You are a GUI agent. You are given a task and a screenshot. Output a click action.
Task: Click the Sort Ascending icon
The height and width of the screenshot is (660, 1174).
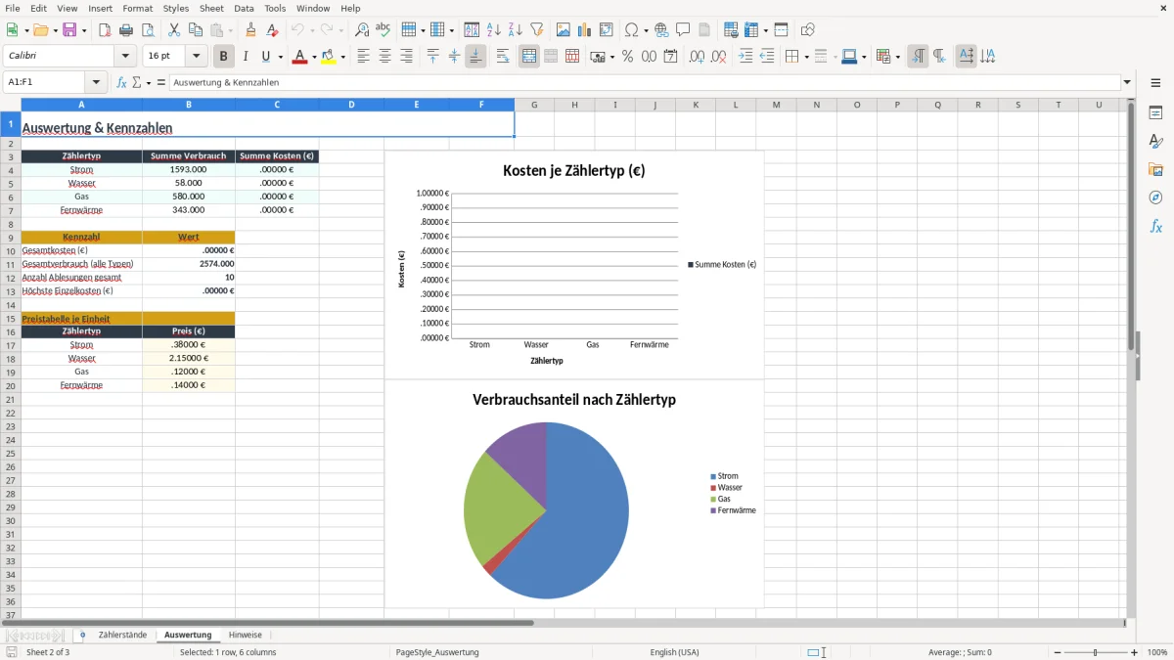click(494, 30)
